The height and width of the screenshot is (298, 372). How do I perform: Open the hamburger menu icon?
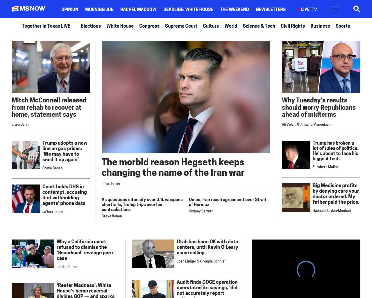335,9
